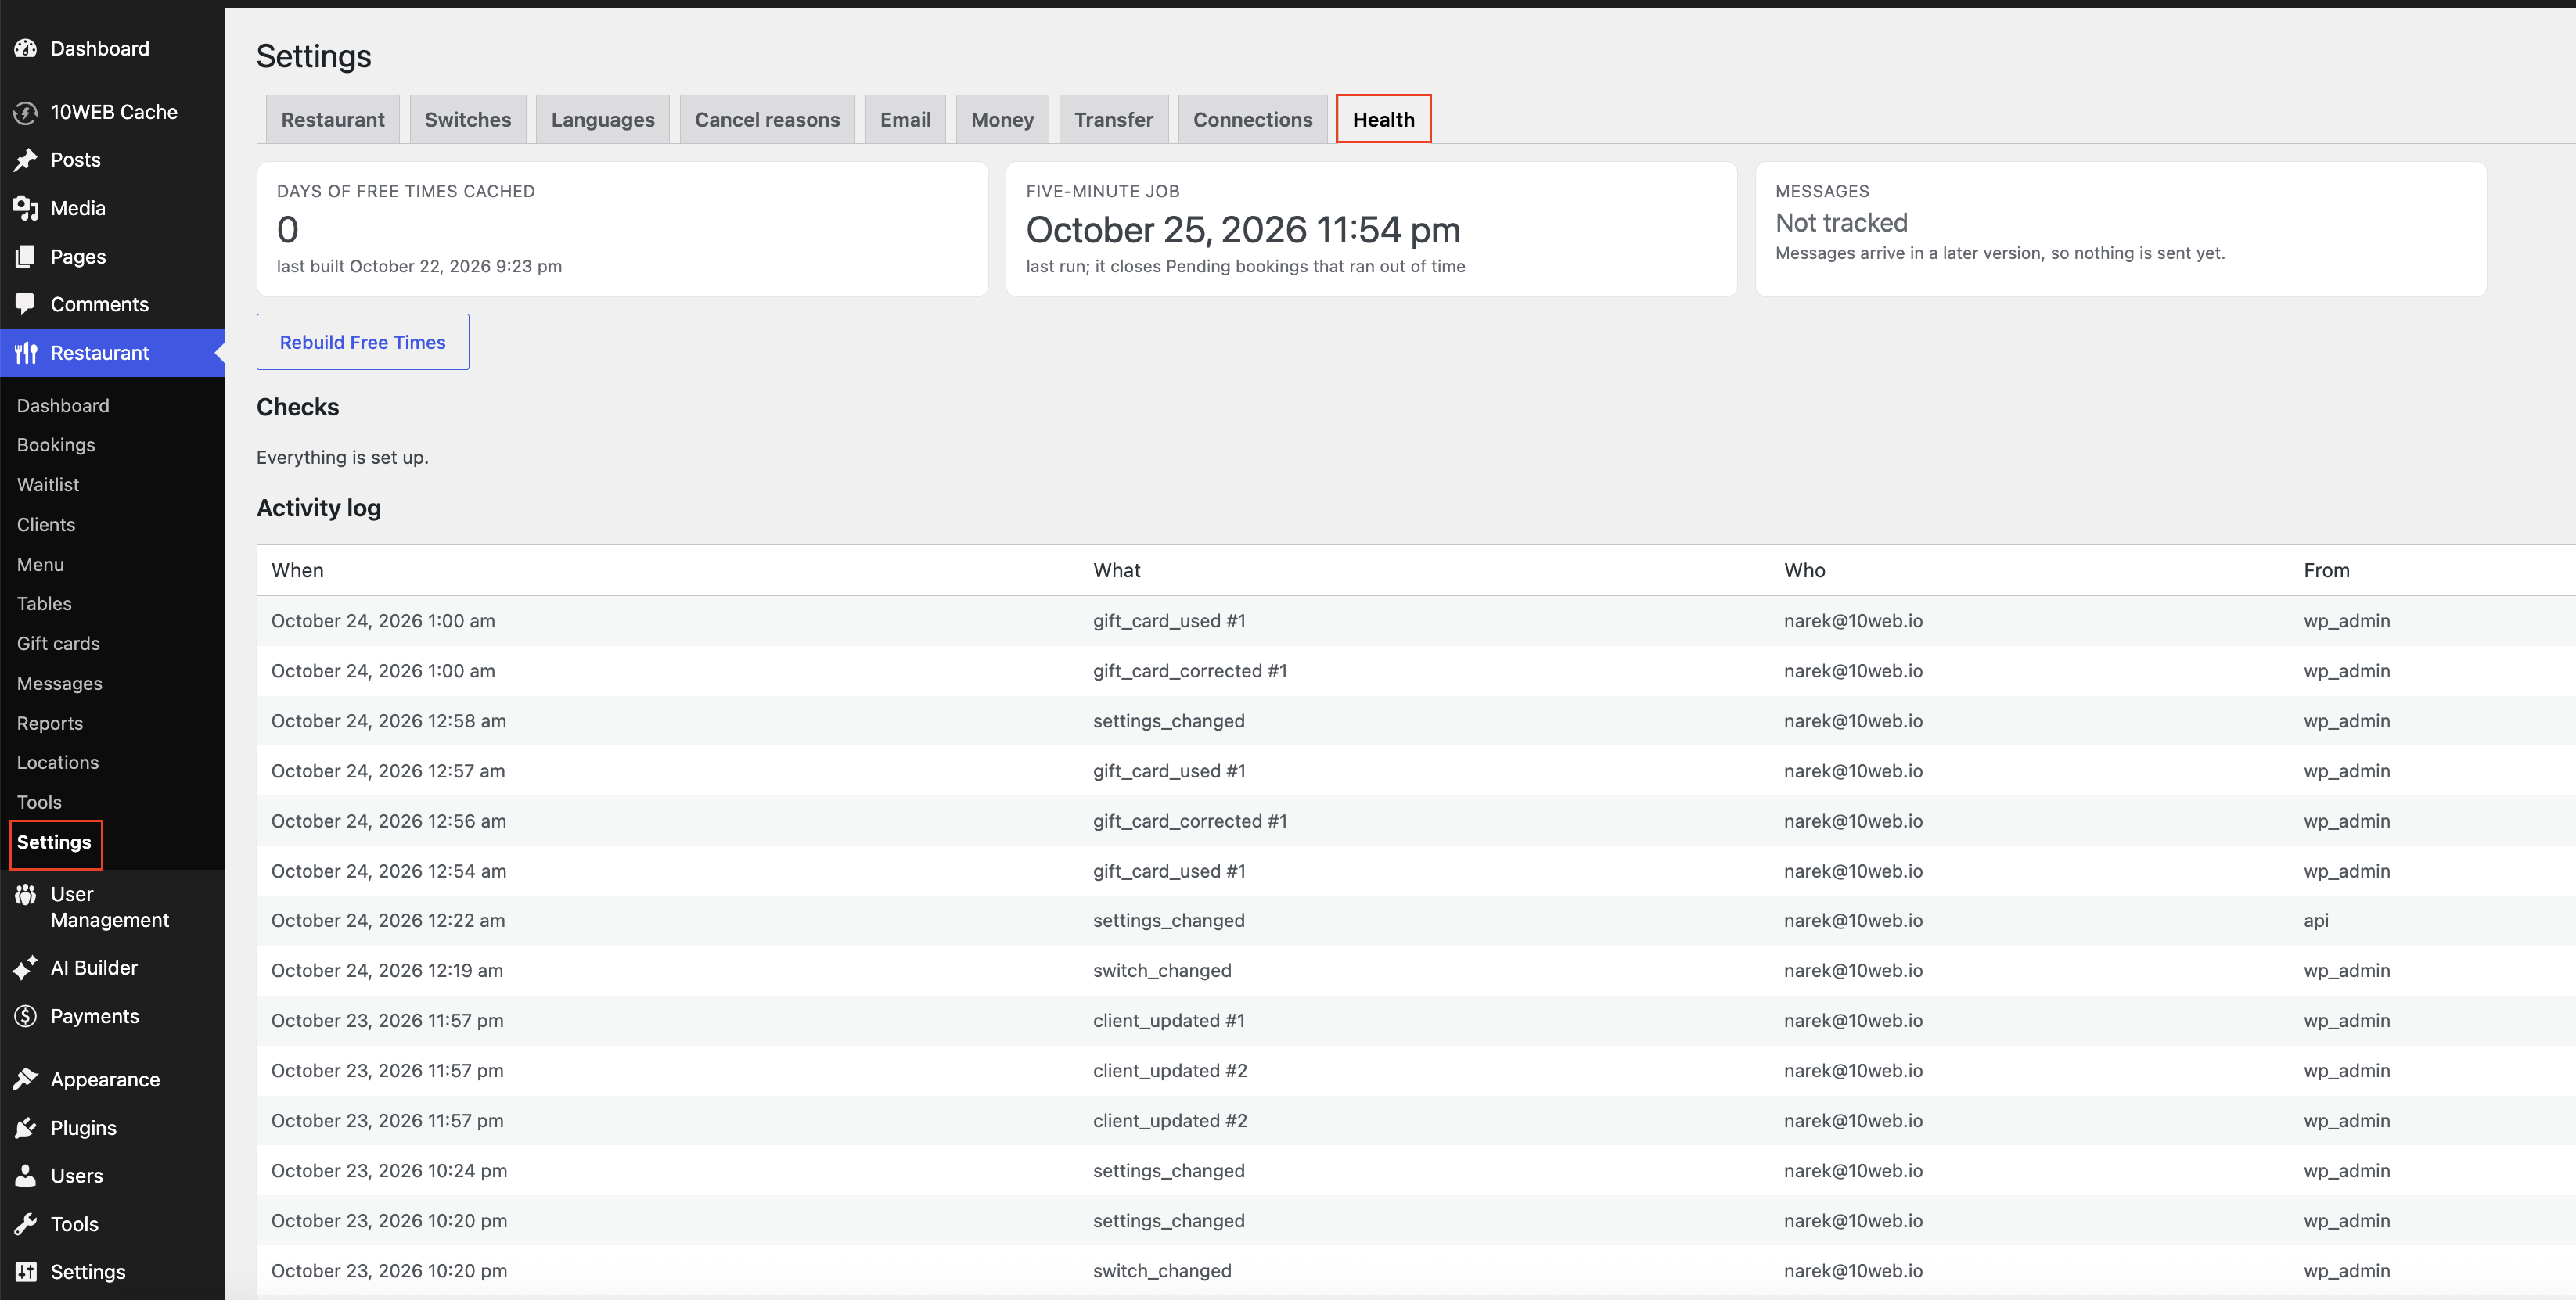Select 'switch_changed' at 12:19 am entry
The image size is (2576, 1300).
click(1162, 970)
